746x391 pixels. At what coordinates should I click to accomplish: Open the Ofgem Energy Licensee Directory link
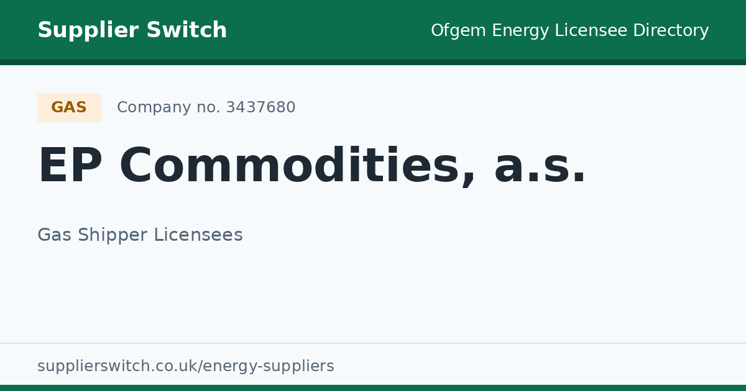[569, 30]
